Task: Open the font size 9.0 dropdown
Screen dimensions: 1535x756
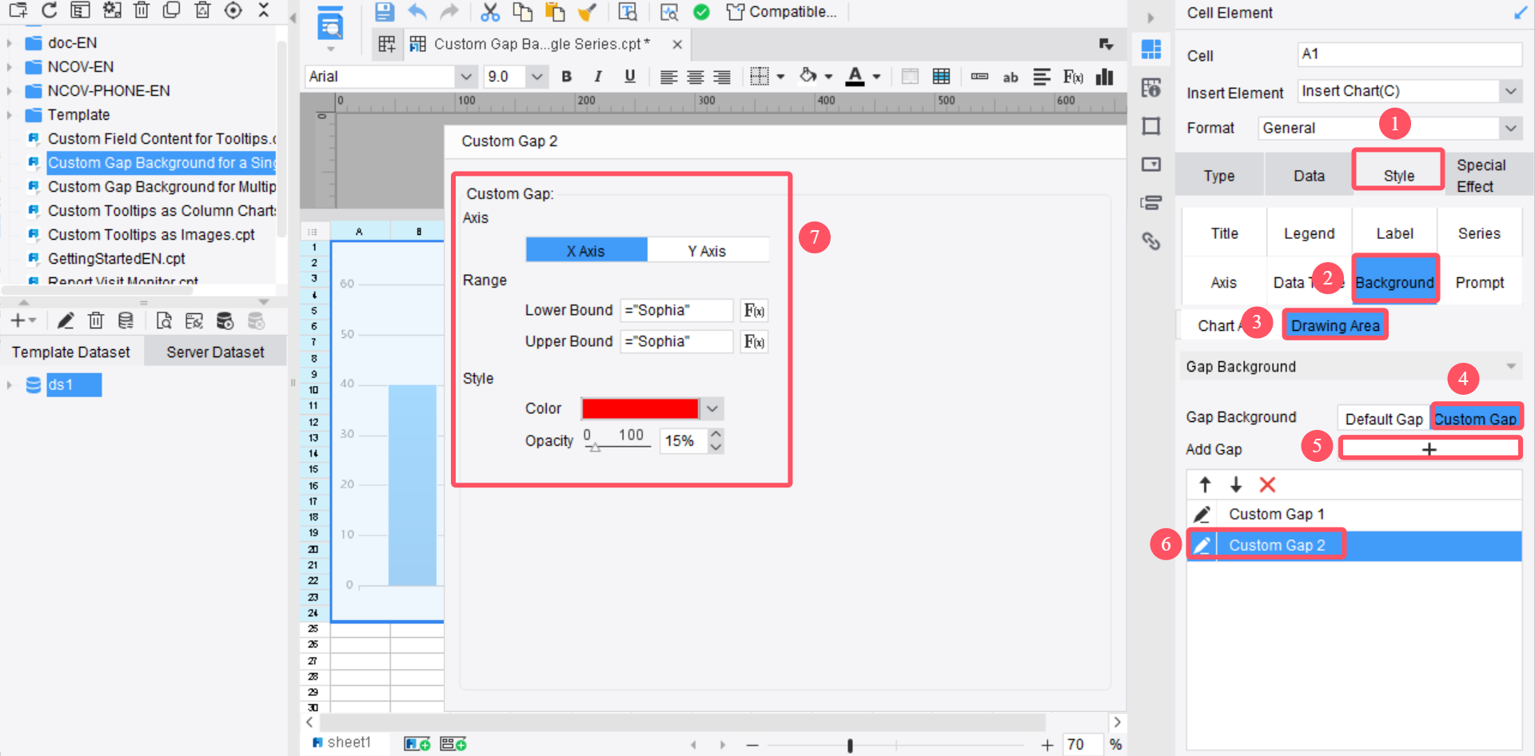Action: click(x=537, y=77)
